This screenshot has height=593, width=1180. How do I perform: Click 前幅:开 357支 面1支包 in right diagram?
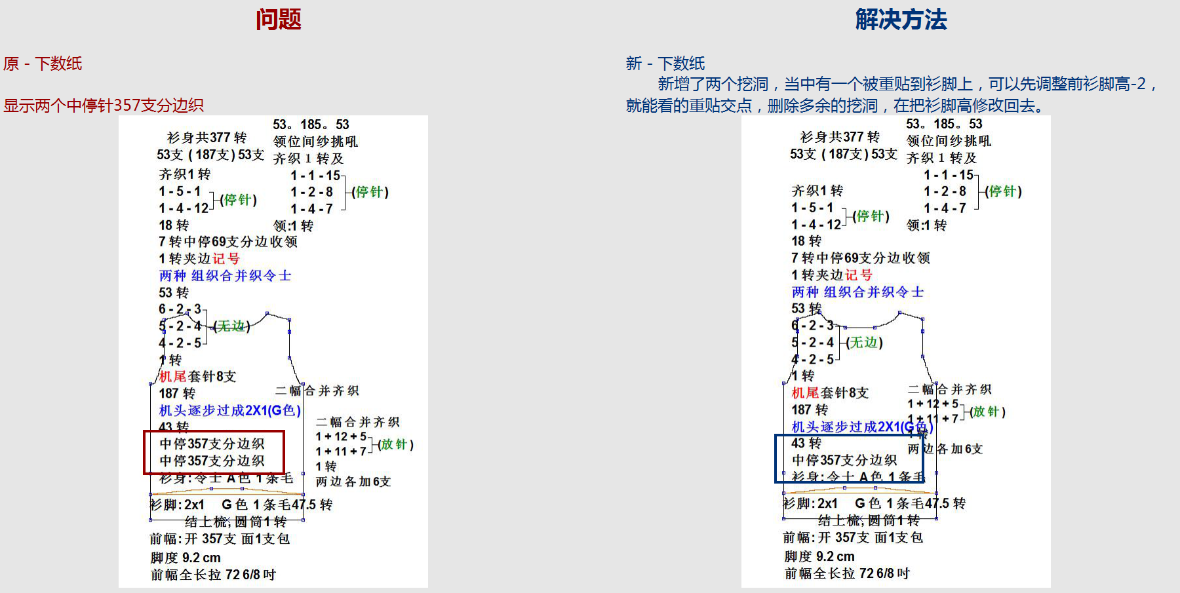point(853,537)
